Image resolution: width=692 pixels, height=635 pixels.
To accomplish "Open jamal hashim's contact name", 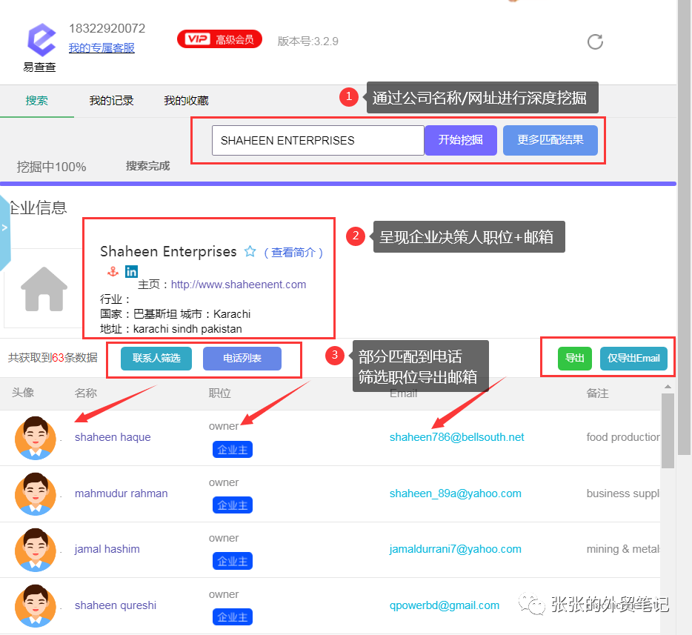I will (107, 549).
